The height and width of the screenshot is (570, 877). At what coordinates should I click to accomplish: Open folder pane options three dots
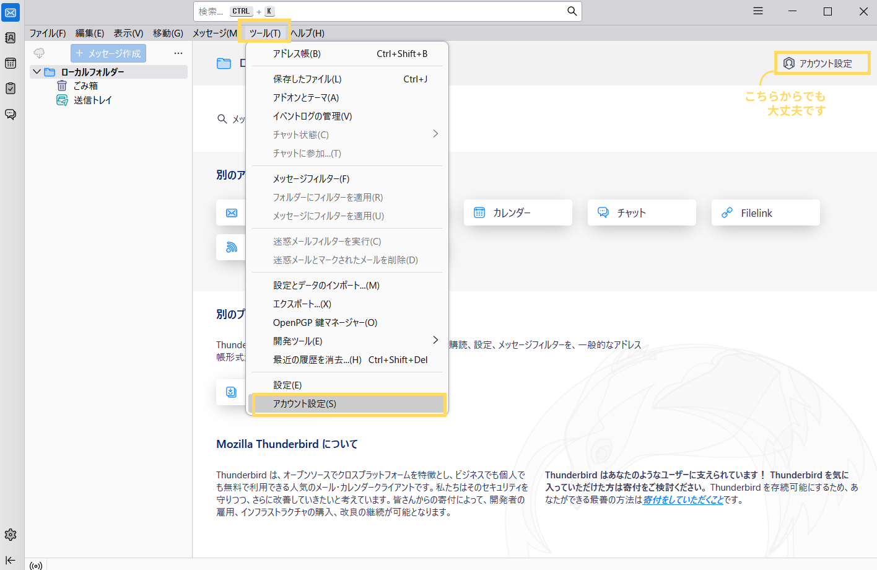(x=178, y=53)
